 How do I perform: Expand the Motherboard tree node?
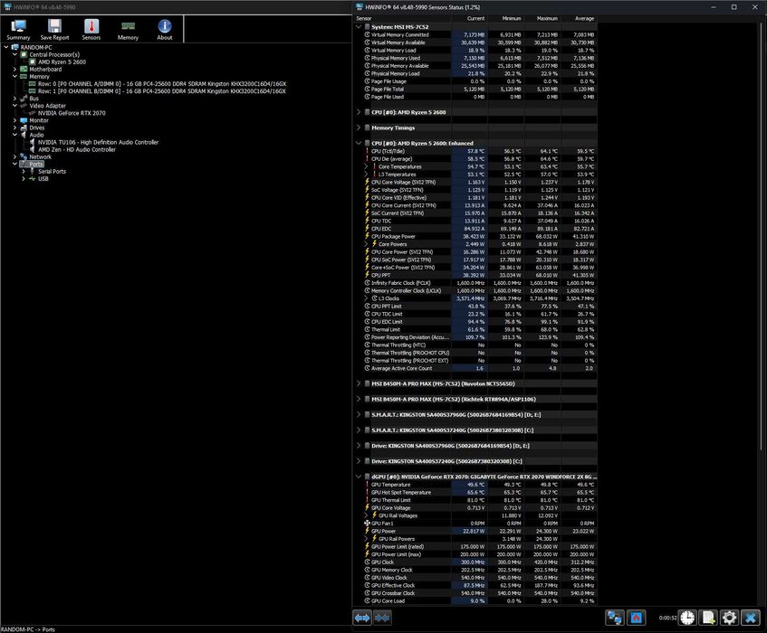coord(14,70)
